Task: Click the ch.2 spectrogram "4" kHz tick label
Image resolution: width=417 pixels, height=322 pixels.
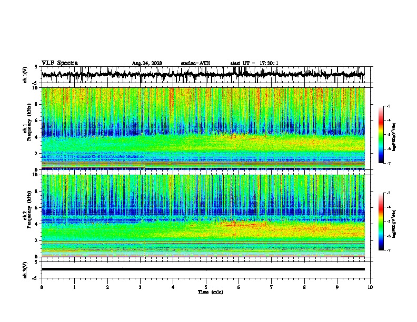Action: point(37,224)
